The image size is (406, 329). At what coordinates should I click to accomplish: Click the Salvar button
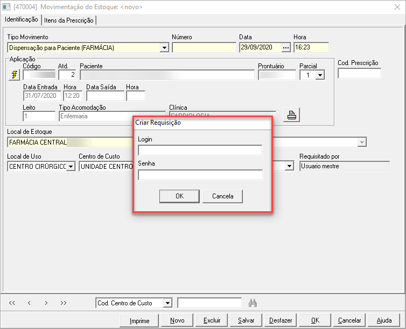click(246, 320)
